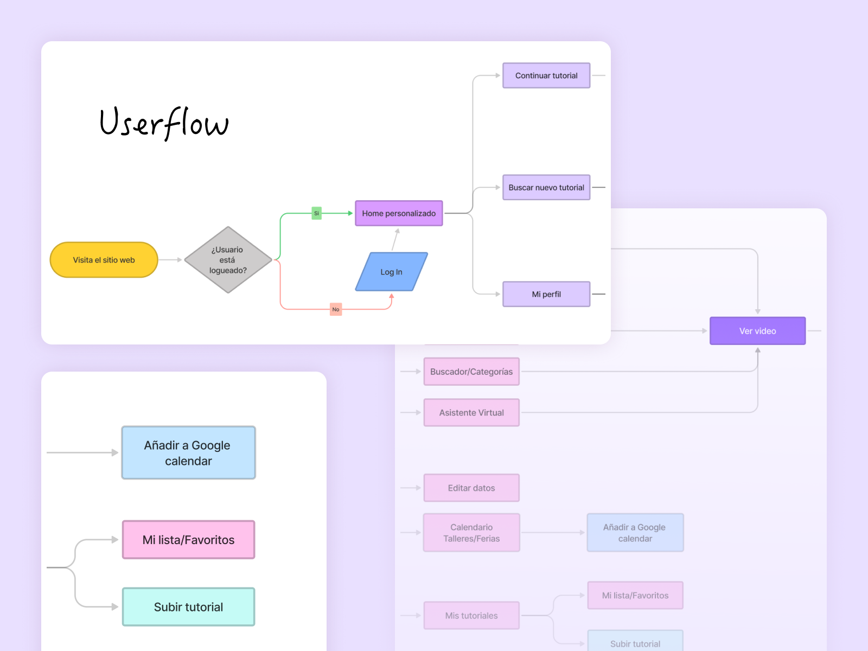The height and width of the screenshot is (651, 868).
Task: Click the 'Calendario Talleres/Ferias' box
Action: click(x=471, y=533)
